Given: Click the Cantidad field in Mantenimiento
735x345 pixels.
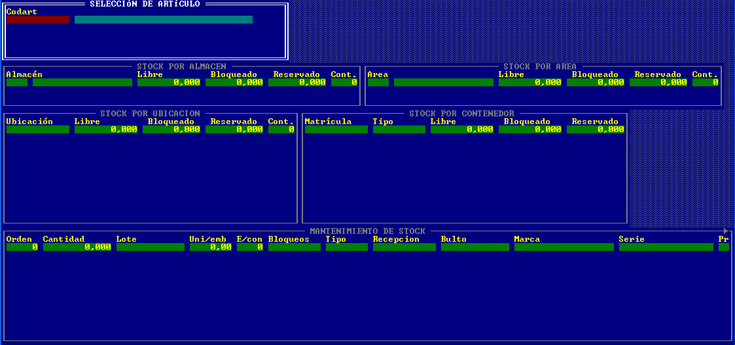Looking at the screenshot, I should pos(77,247).
